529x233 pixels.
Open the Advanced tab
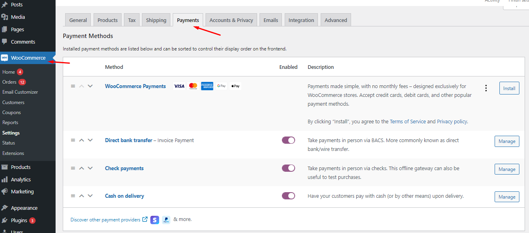pyautogui.click(x=336, y=20)
